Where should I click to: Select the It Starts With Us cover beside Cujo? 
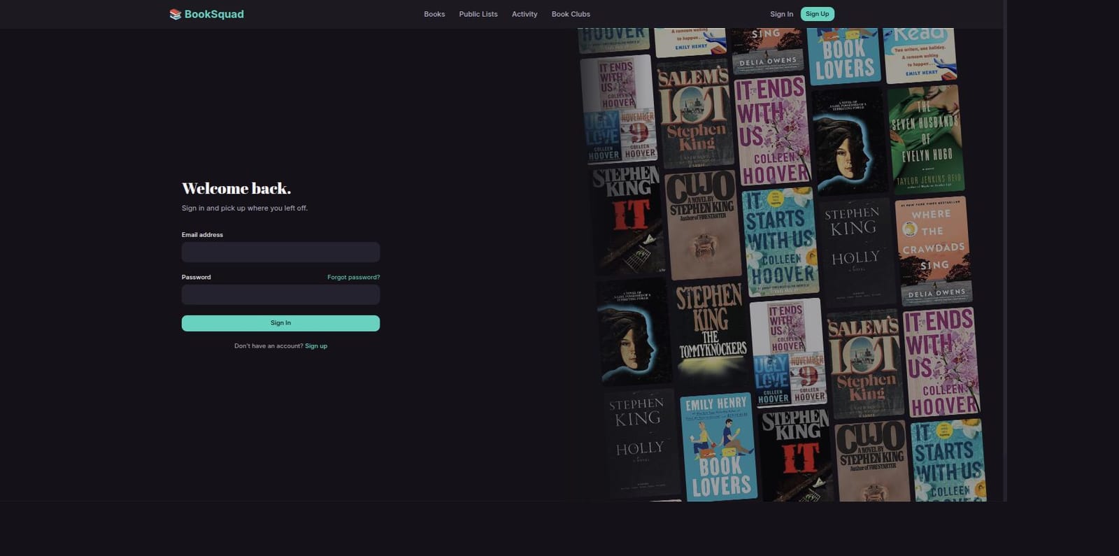click(x=779, y=241)
